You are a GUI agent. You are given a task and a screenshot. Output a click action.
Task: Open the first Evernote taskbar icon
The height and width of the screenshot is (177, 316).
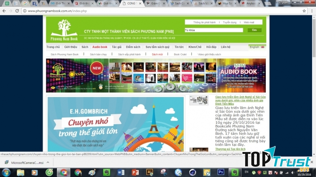coord(106,173)
